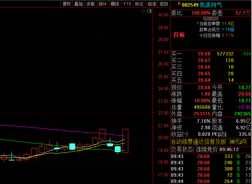The width and height of the screenshot is (252, 184).
Task: Click the stock name 凯美特气
Action: [211, 5]
